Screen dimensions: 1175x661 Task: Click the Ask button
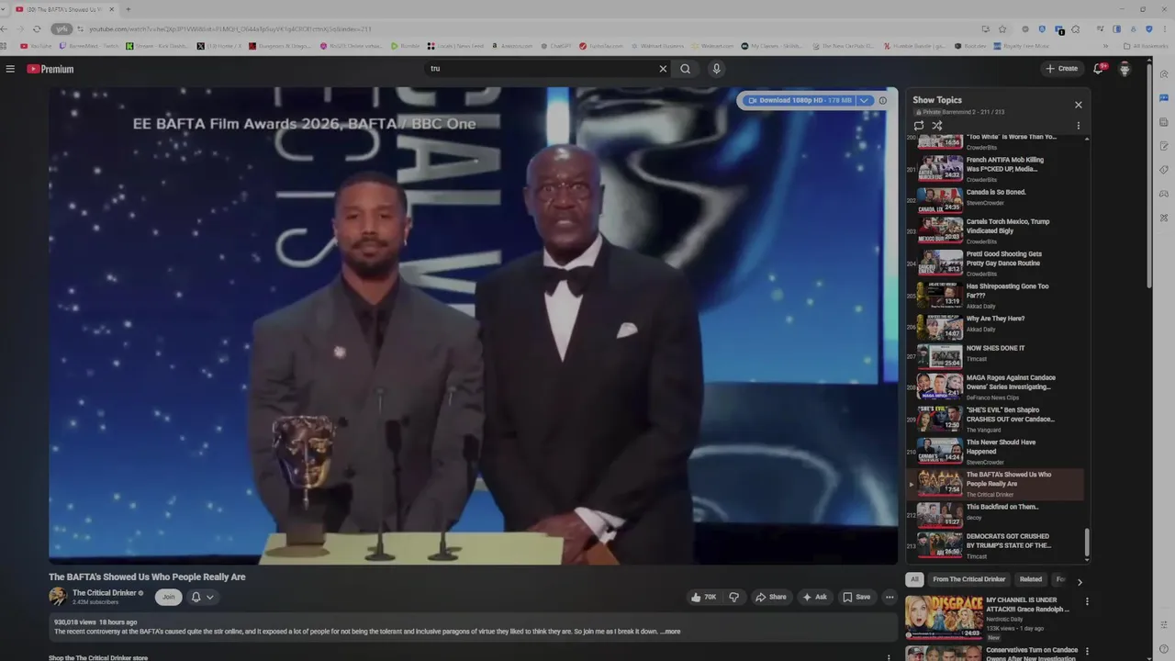pos(814,597)
